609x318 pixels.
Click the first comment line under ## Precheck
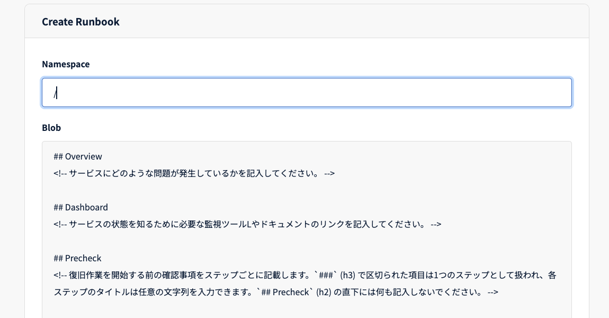(304, 275)
